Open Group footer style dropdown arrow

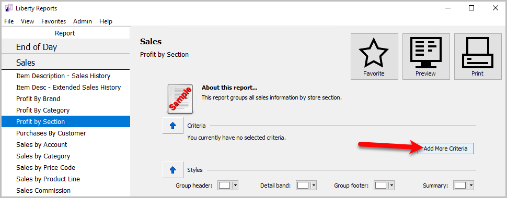(x=392, y=185)
